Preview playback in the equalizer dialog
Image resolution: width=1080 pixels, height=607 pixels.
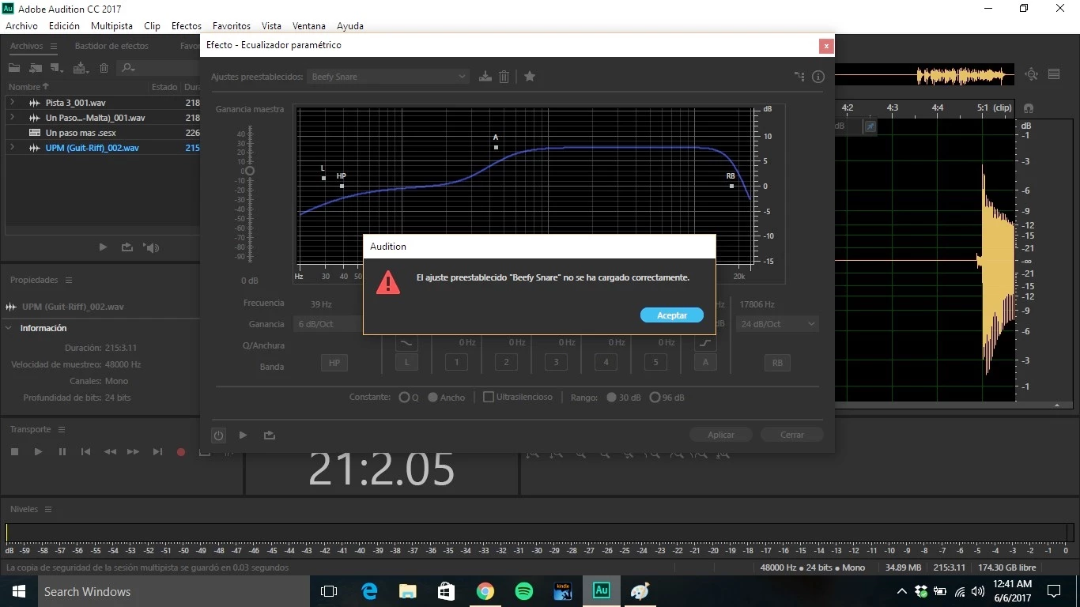click(244, 435)
